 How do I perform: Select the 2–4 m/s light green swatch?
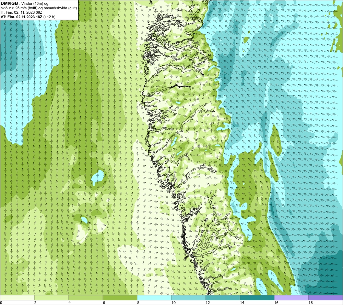(51, 297)
